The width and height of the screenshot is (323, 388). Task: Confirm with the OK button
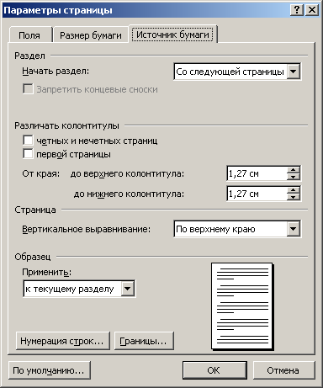[x=214, y=370]
